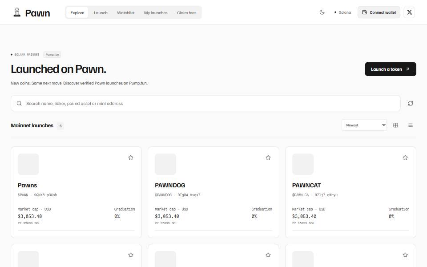427x267 pixels.
Task: Go to the Launch tab
Action: [x=101, y=12]
